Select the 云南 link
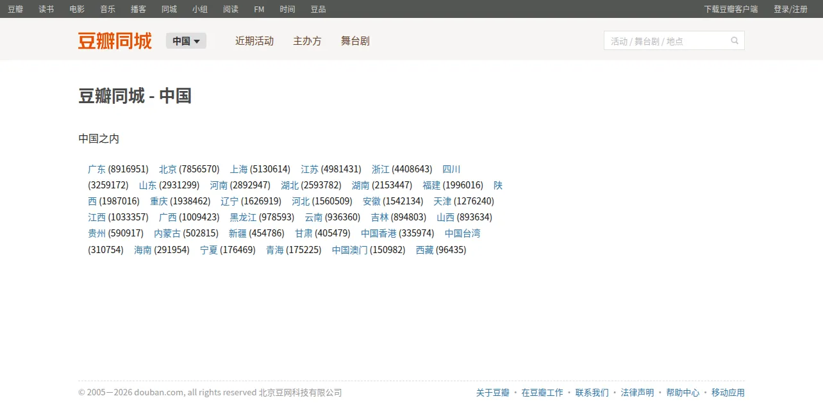 pyautogui.click(x=313, y=217)
